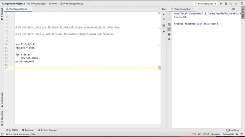Click on 'print(new_set)' code line
Screen dimensions: 245x137
25,62
